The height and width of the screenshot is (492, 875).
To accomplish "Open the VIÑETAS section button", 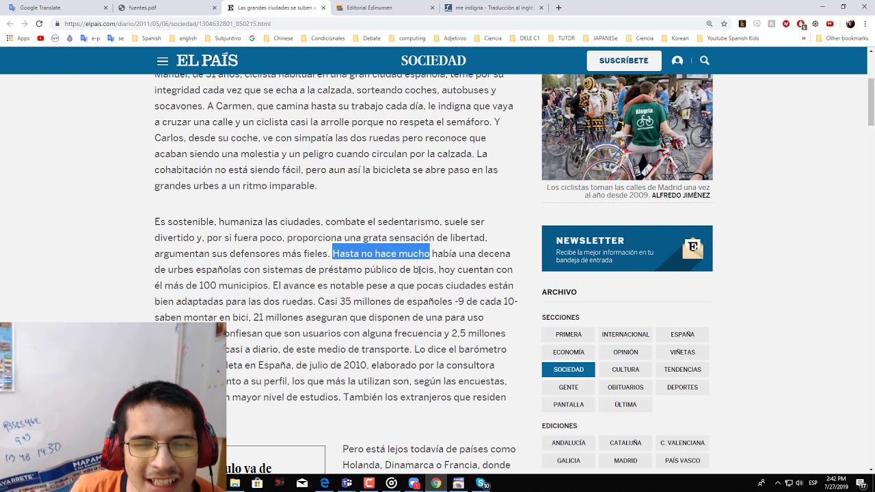I will tap(682, 352).
